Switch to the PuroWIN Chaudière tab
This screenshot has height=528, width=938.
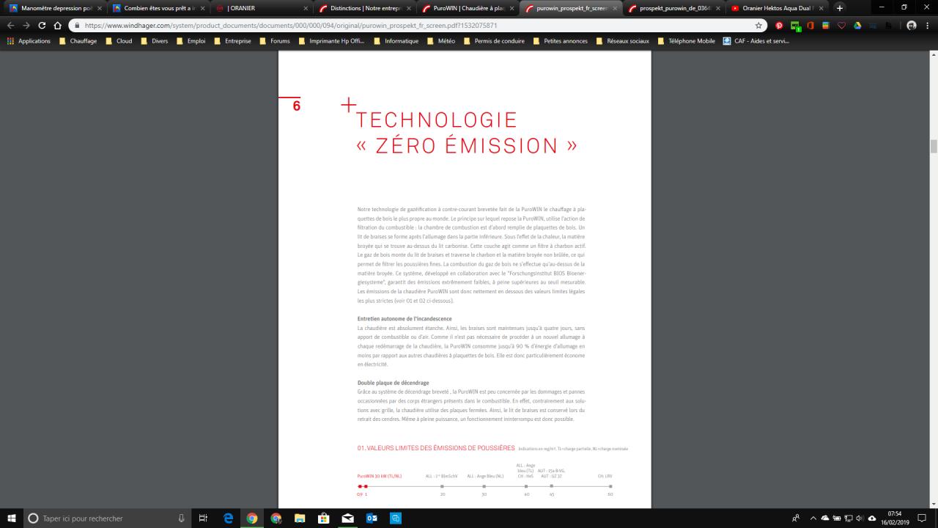468,8
